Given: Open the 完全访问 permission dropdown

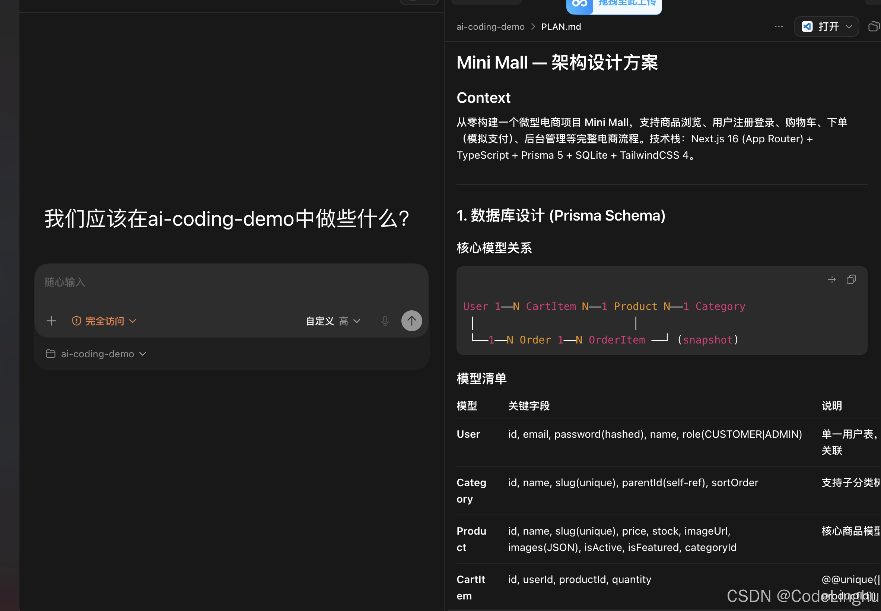Looking at the screenshot, I should click(104, 321).
